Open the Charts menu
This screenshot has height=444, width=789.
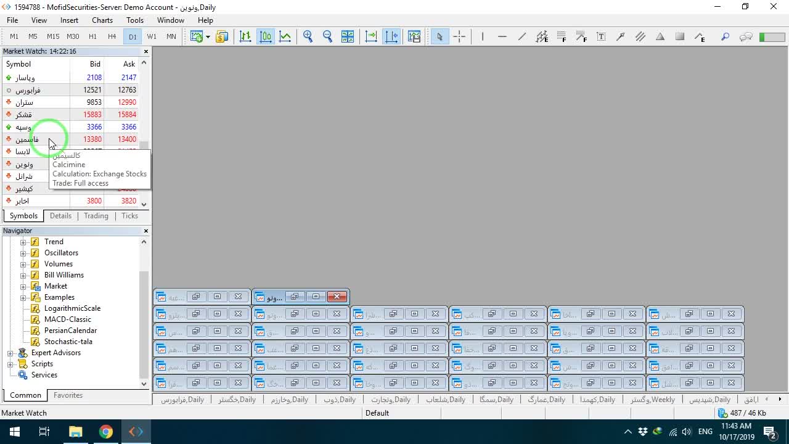pyautogui.click(x=102, y=20)
